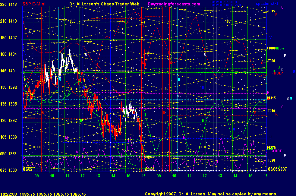This screenshot has height=196, width=296.
Task: Select the "-T000" line label
Action: (271, 61)
